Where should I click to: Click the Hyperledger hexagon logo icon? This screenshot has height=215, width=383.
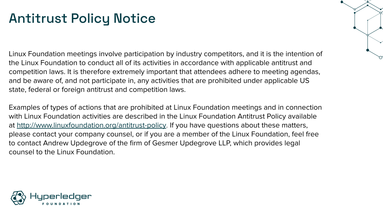[x=18, y=198]
